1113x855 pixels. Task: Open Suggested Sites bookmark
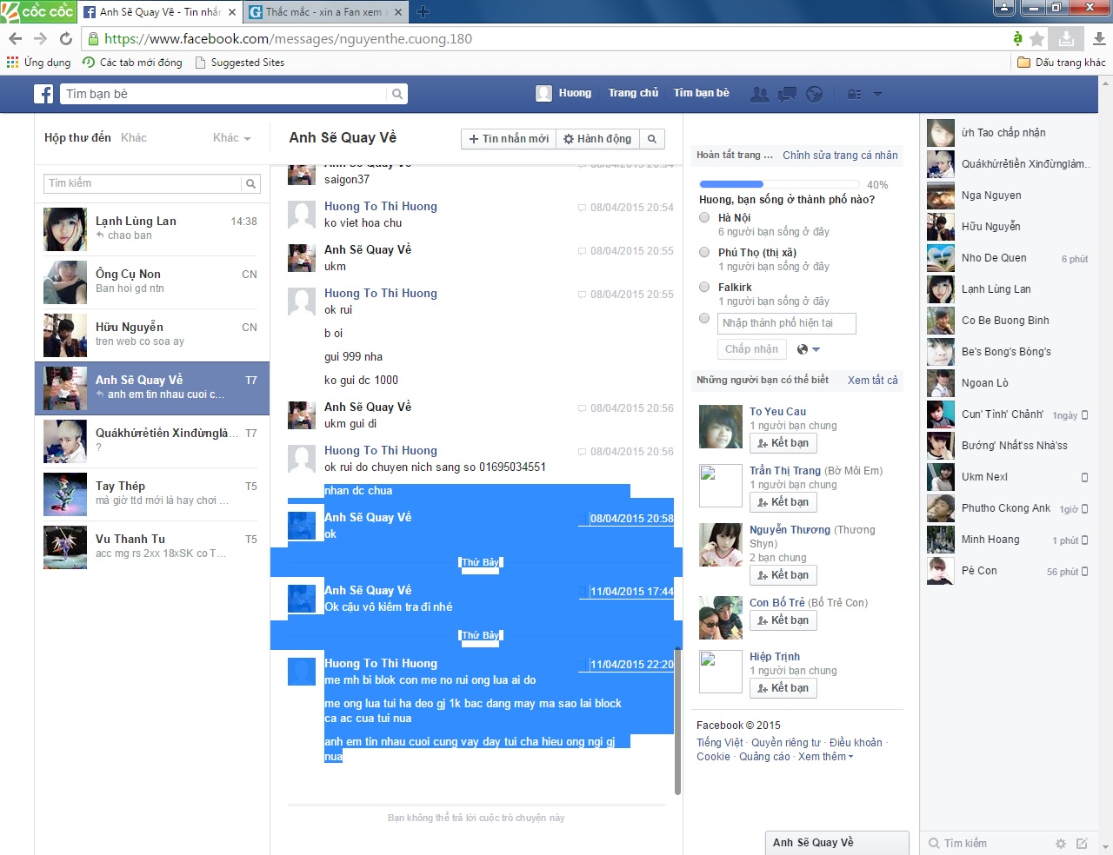[240, 63]
